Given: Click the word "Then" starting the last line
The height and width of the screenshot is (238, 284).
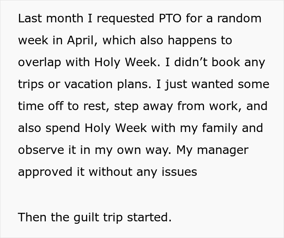Looking at the screenshot, I should [x=33, y=217].
